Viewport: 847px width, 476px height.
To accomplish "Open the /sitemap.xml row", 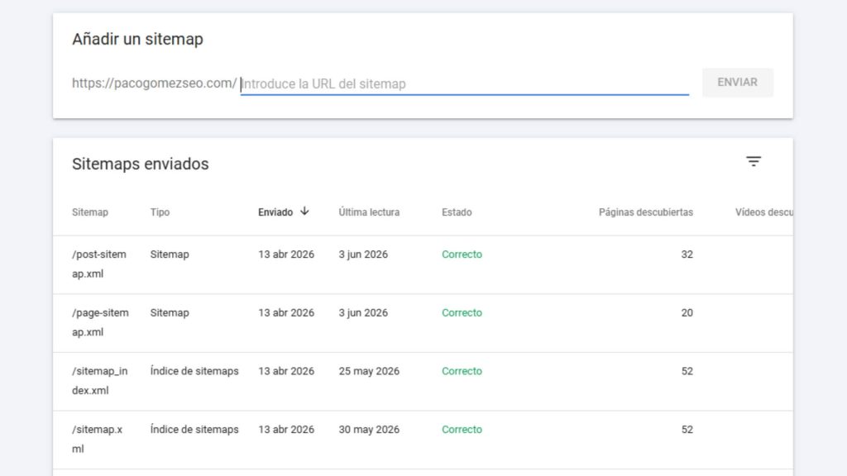I will click(x=423, y=440).
